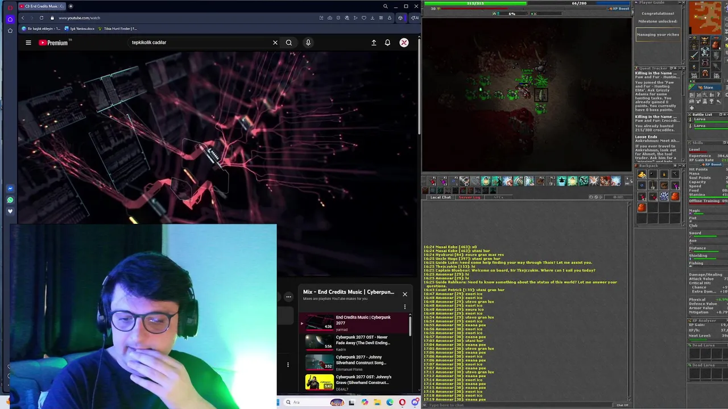Click the browser address bar URL
Viewport: 728px width, 409px height.
coord(79,18)
